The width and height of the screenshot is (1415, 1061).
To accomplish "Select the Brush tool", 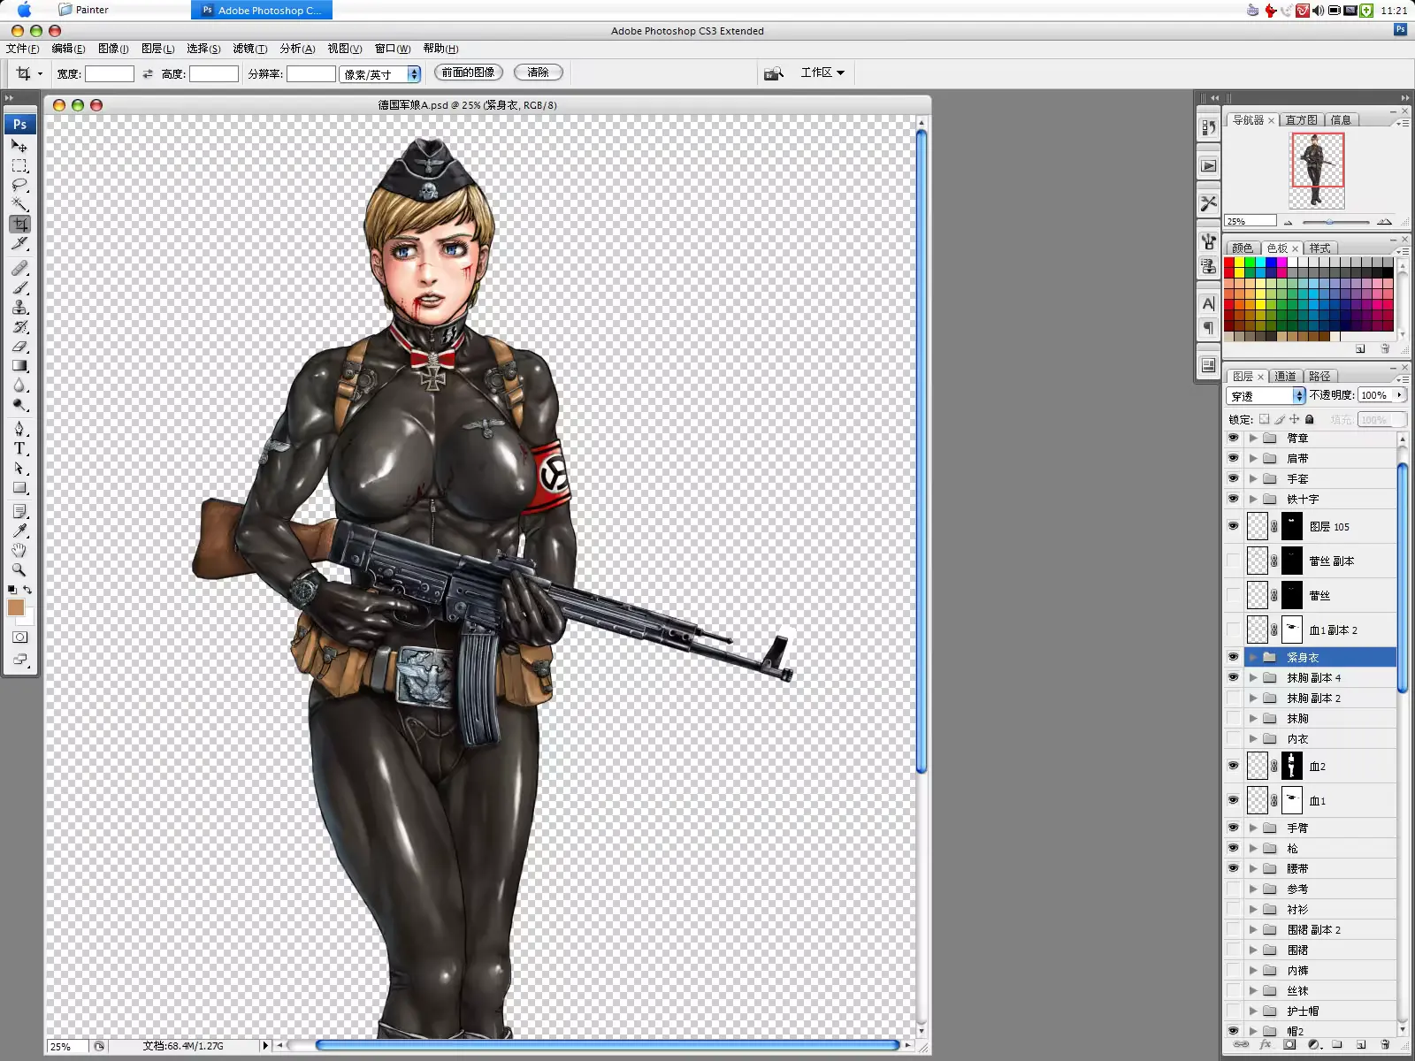I will 19,287.
